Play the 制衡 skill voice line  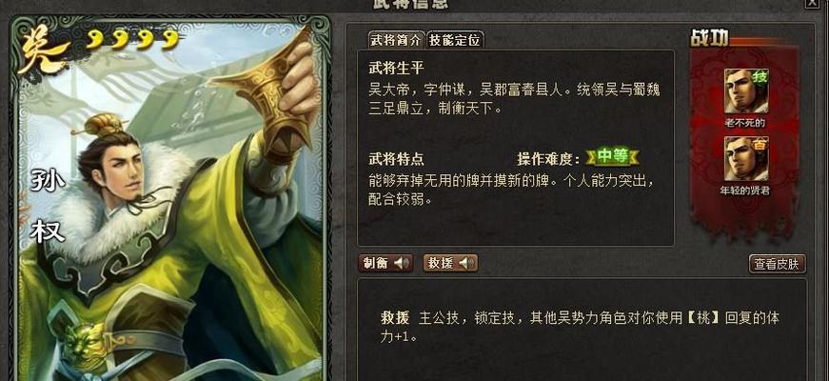(x=385, y=263)
